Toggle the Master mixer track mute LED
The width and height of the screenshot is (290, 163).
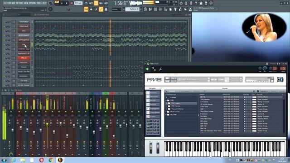click(11, 112)
